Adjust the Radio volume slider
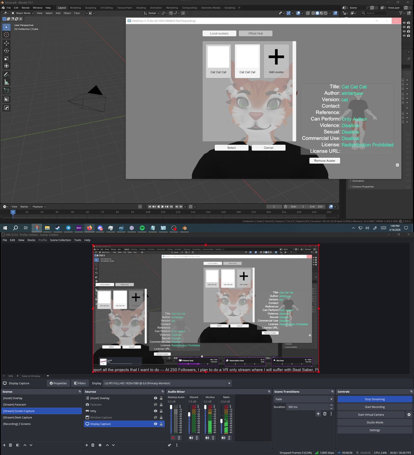The height and width of the screenshot is (455, 414). tap(222, 421)
